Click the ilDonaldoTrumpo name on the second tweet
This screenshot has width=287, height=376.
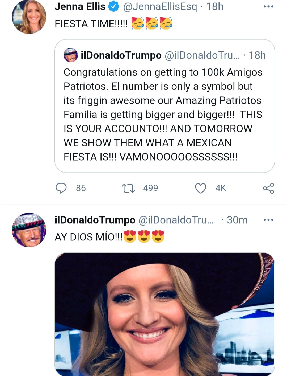[x=95, y=220]
